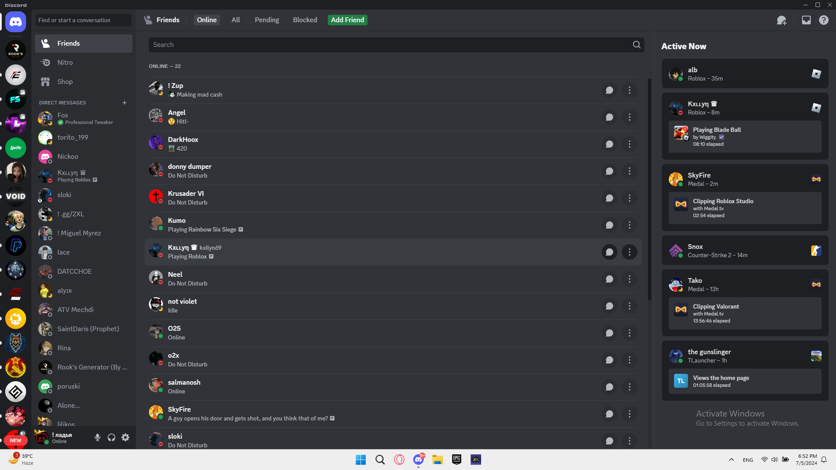The height and width of the screenshot is (470, 836).
Task: Message Krusader VI via chat icon
Action: (x=610, y=198)
